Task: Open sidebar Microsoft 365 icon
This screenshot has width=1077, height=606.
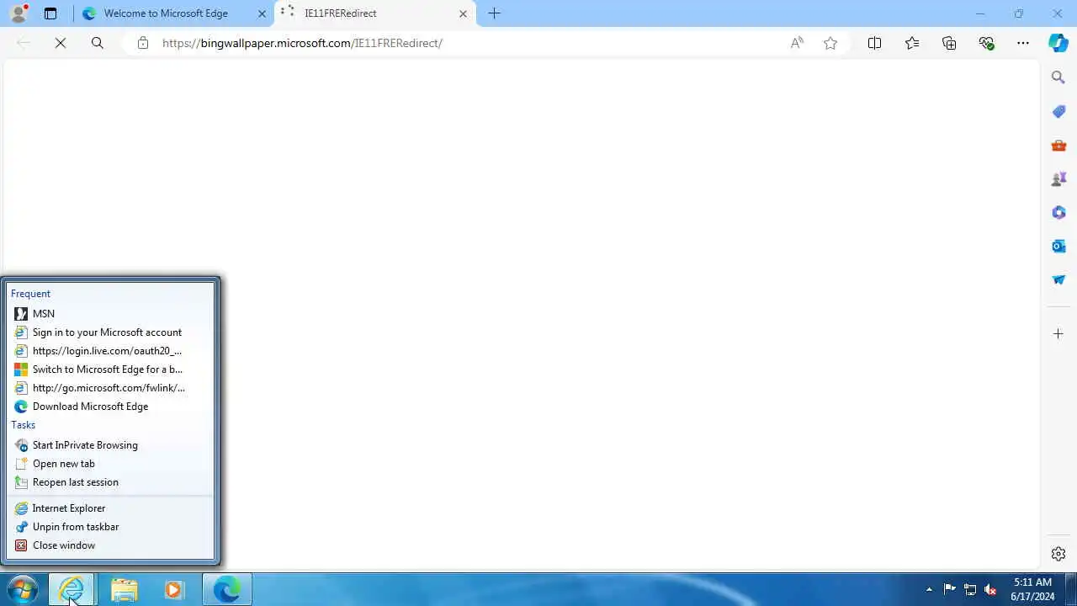Action: [1058, 212]
